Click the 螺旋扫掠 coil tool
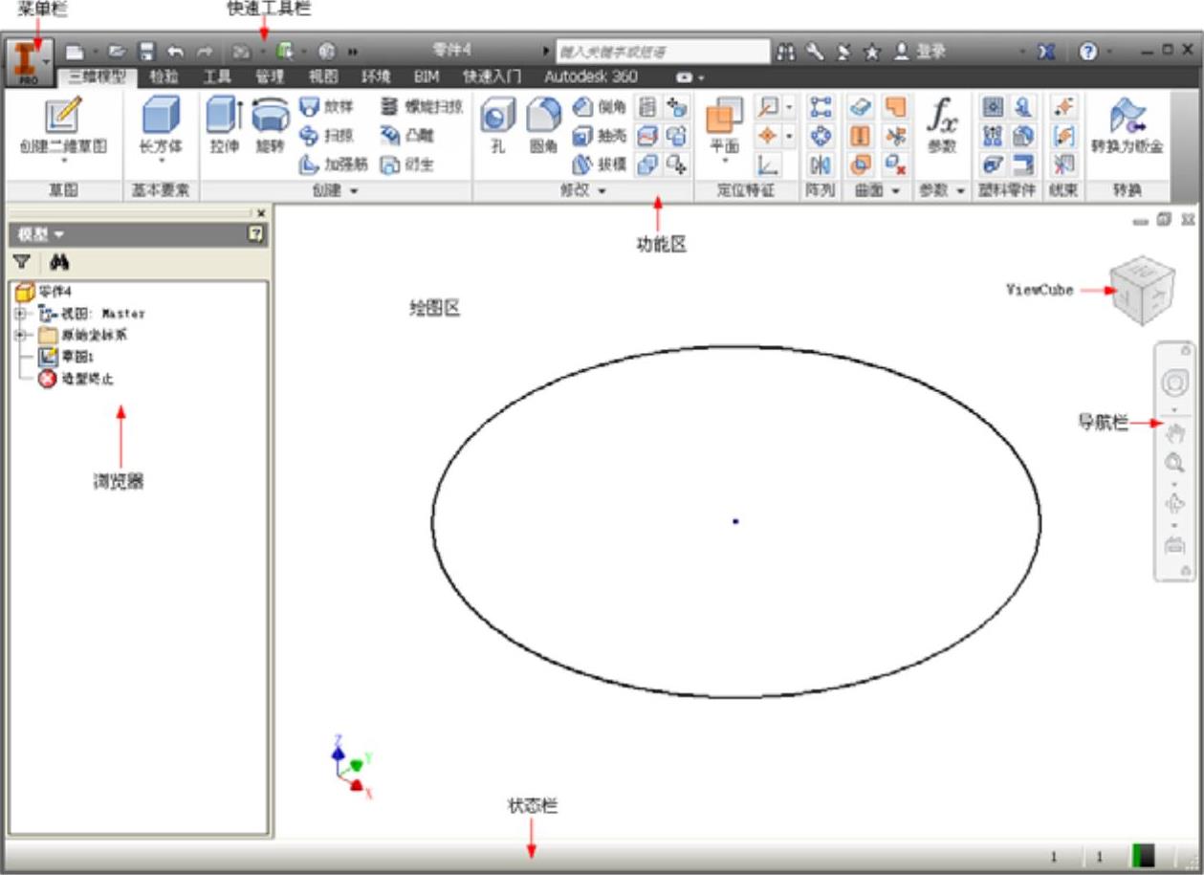The width and height of the screenshot is (1204, 875). click(421, 107)
